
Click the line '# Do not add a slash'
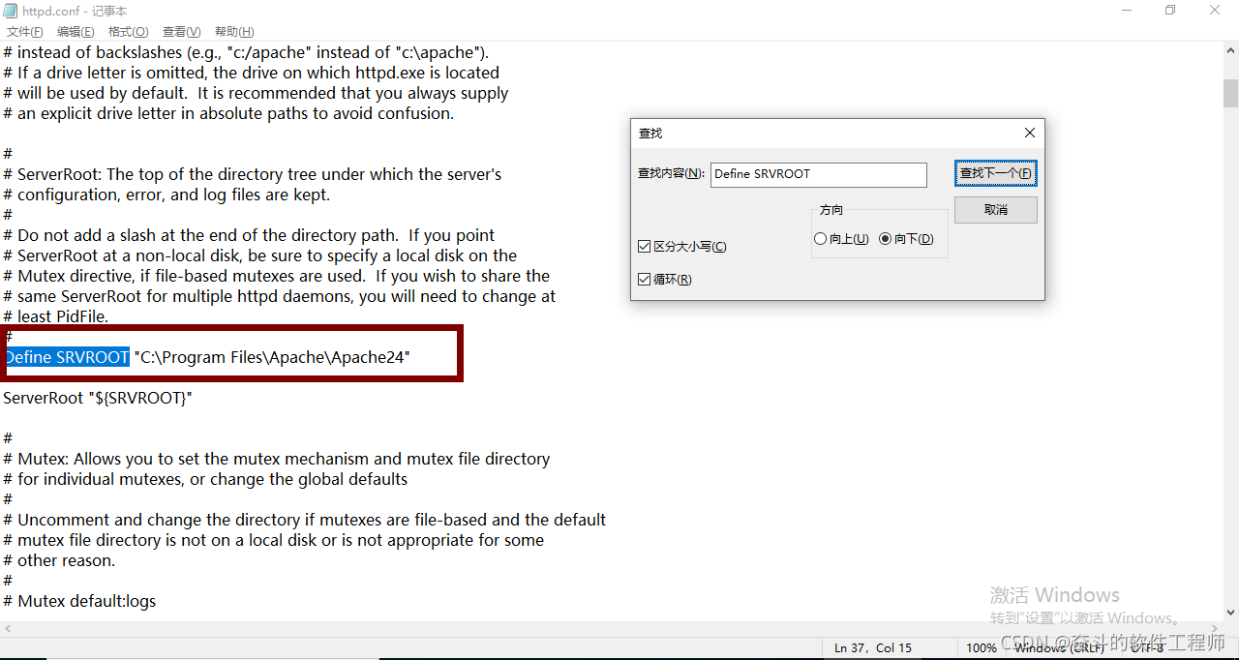click(x=249, y=235)
